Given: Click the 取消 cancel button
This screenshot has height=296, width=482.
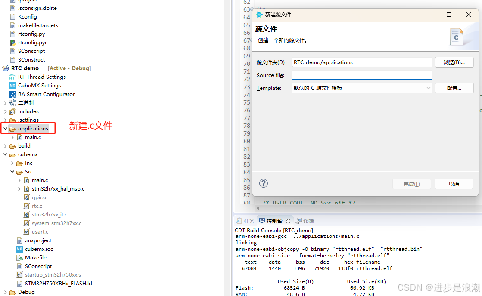Looking at the screenshot, I should [x=454, y=184].
